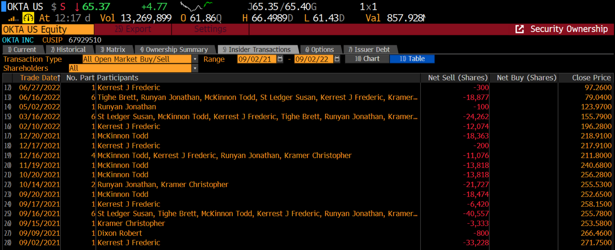Expand the Shareholders dropdown arrow
615x250 pixels.
tap(195, 68)
